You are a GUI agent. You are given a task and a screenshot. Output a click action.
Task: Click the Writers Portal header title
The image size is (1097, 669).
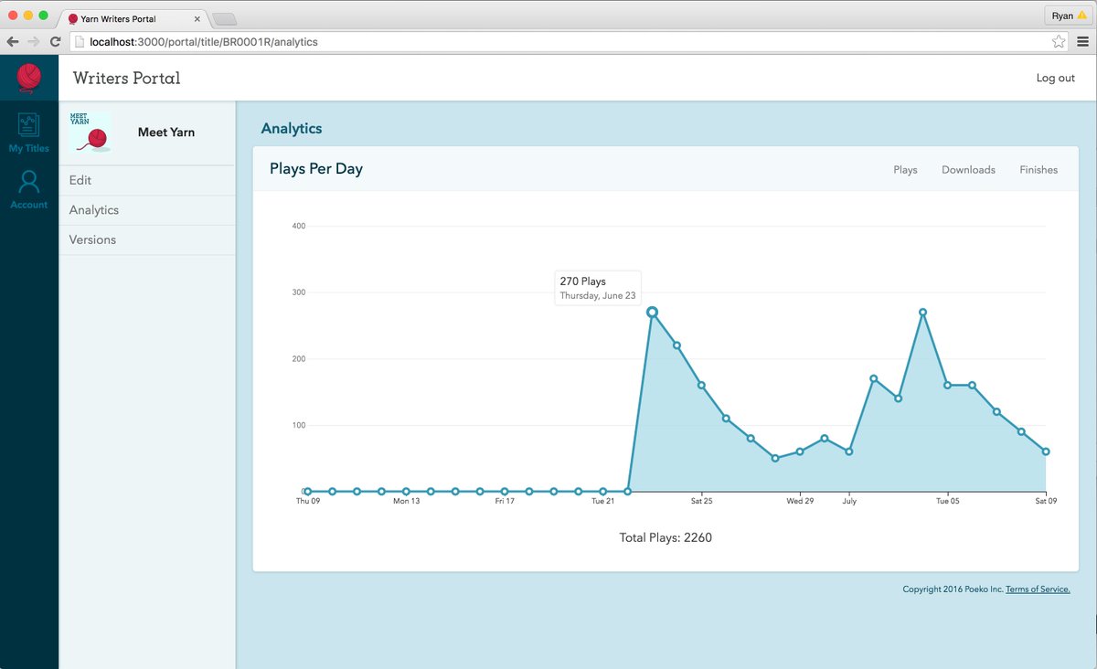click(x=126, y=78)
